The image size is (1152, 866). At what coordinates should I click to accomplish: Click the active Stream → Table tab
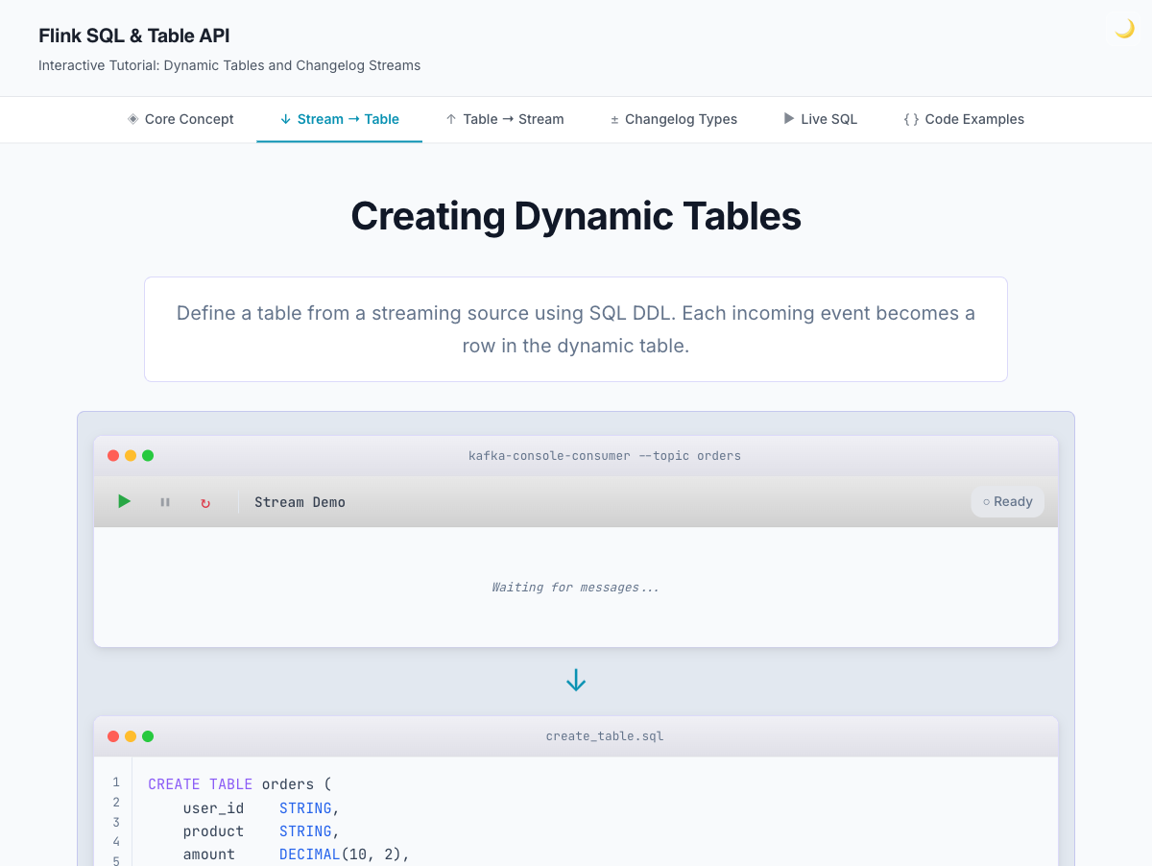(339, 119)
